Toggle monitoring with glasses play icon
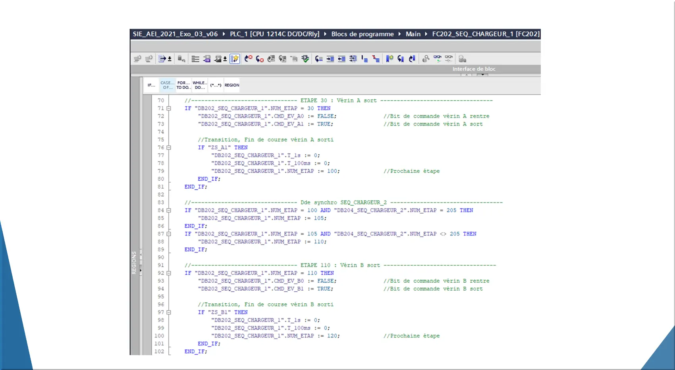The height and width of the screenshot is (370, 675). (437, 59)
